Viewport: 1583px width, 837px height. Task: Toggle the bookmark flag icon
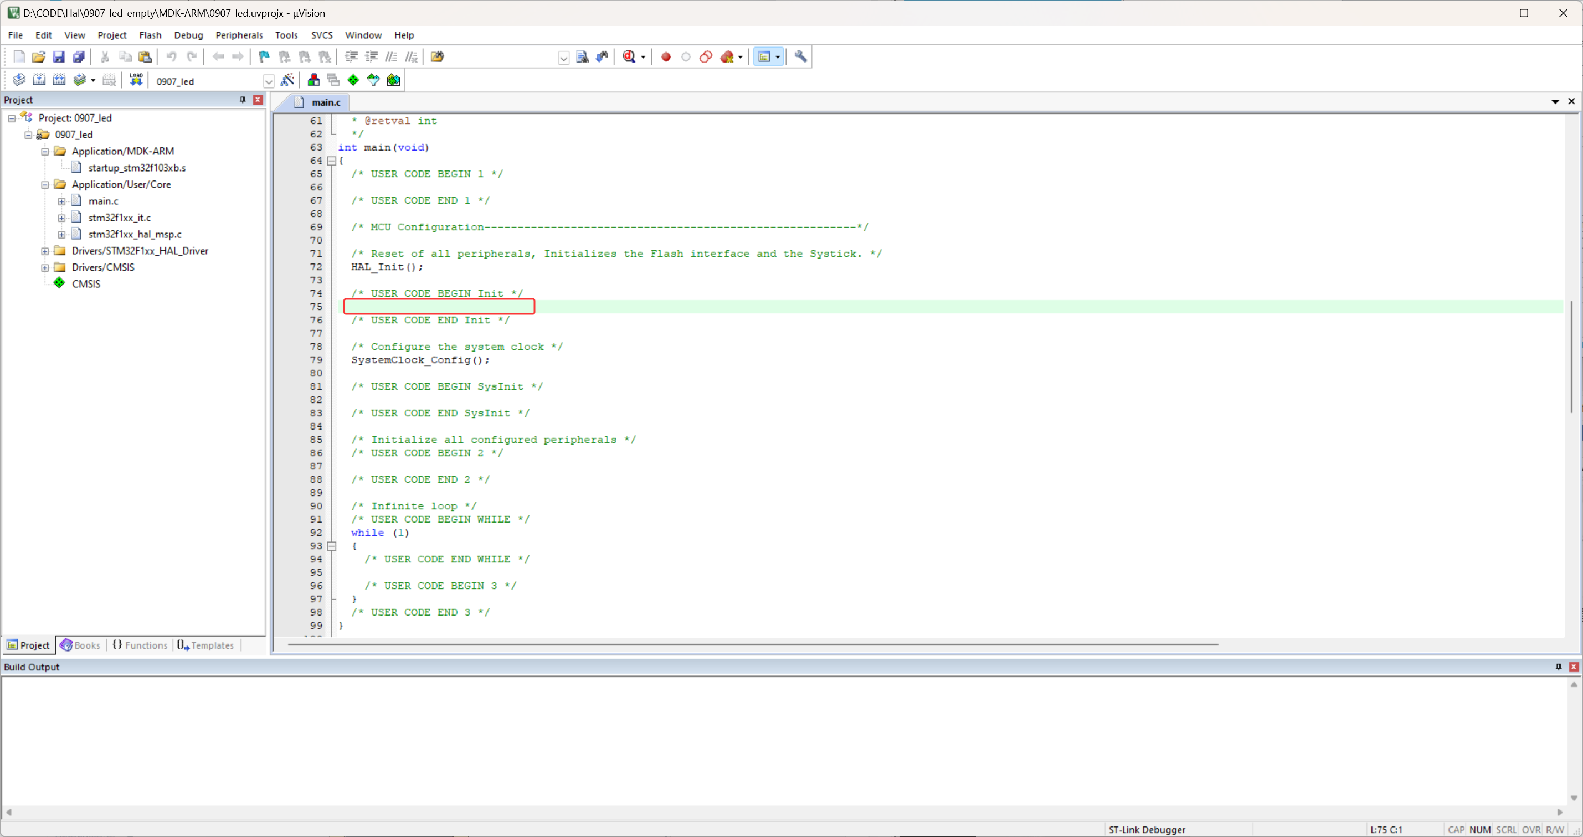click(264, 56)
